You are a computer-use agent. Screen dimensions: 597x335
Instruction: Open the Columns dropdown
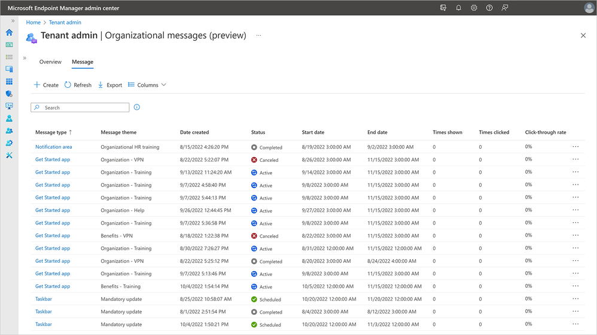(147, 85)
